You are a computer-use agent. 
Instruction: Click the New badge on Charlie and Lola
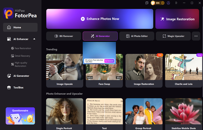[199, 55]
